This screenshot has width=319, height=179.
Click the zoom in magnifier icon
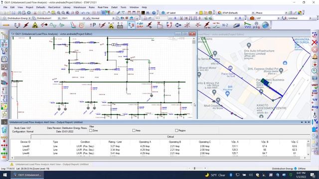click(x=59, y=13)
